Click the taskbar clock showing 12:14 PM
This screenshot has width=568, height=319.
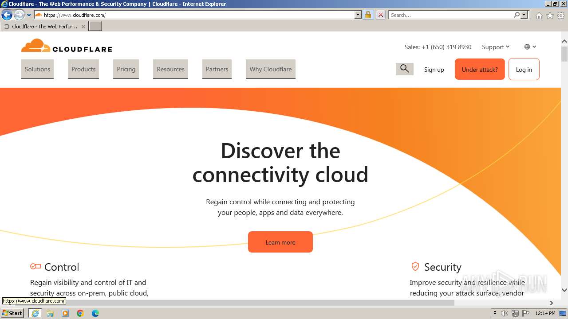pyautogui.click(x=545, y=313)
